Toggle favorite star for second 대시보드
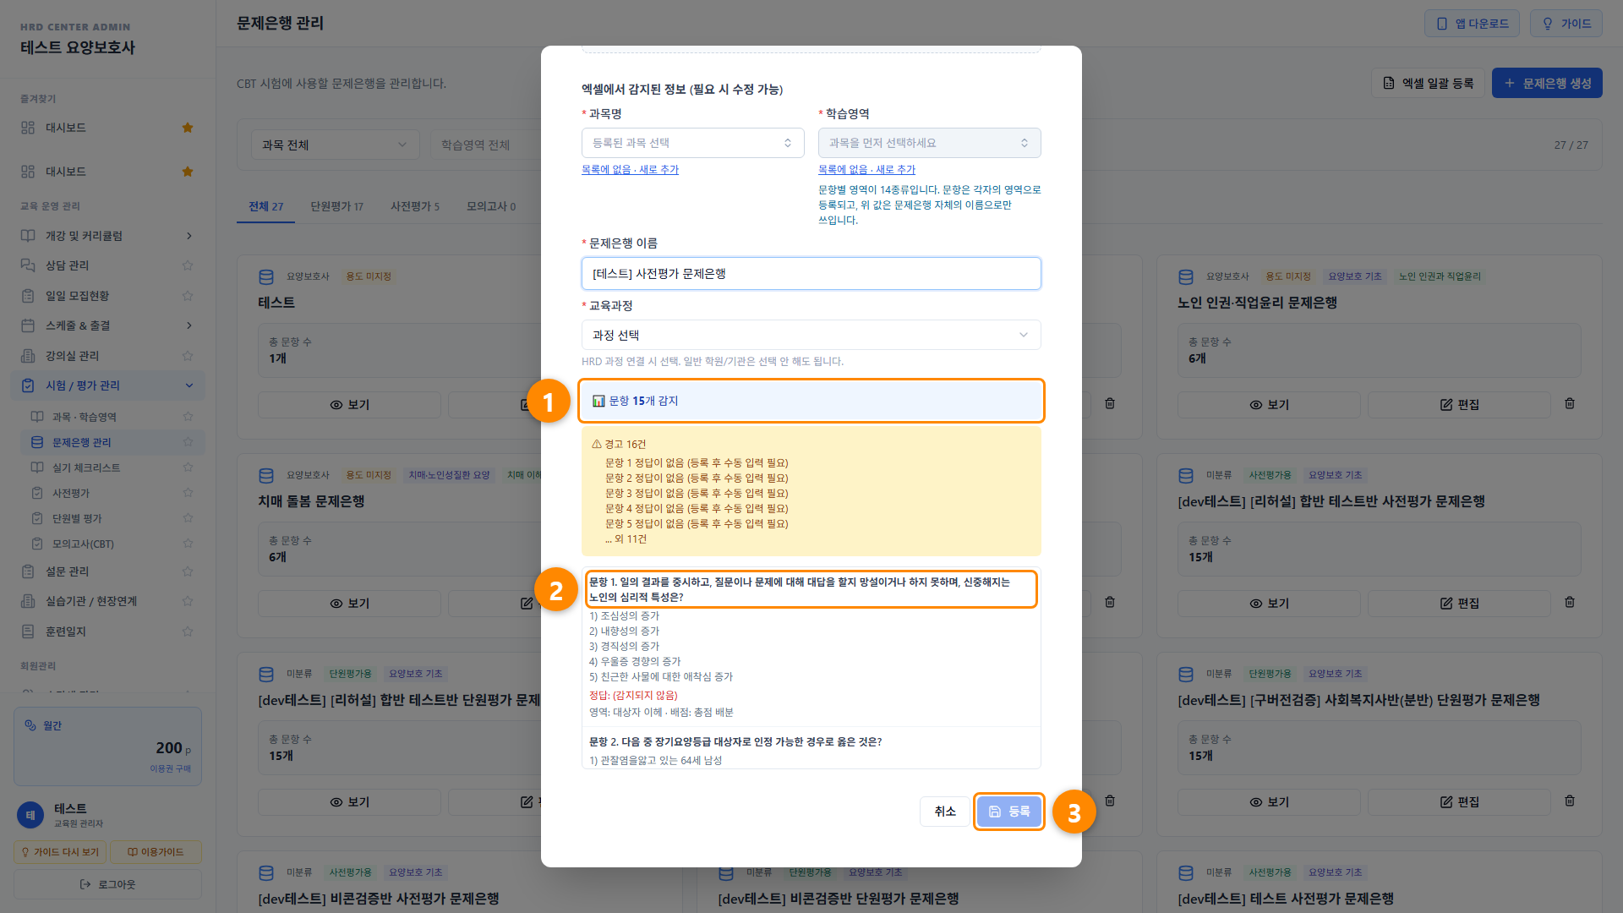The image size is (1623, 913). tap(188, 172)
